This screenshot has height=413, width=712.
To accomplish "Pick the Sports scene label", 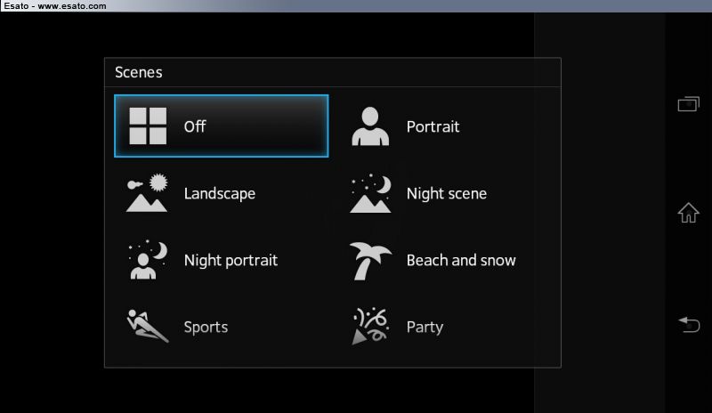I will (206, 328).
